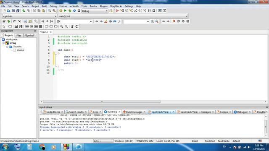This screenshot has height=151, width=269.
Task: Collapse the string project tree node
Action: click(4, 43)
